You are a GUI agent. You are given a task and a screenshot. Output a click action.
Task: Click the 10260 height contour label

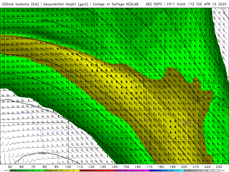click(x=43, y=20)
